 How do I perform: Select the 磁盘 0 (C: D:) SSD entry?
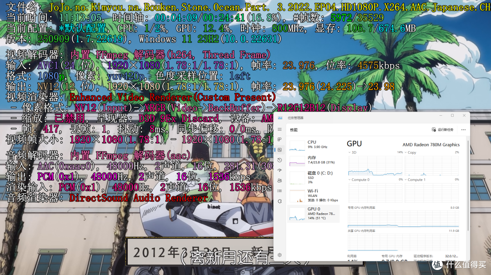pos(313,177)
